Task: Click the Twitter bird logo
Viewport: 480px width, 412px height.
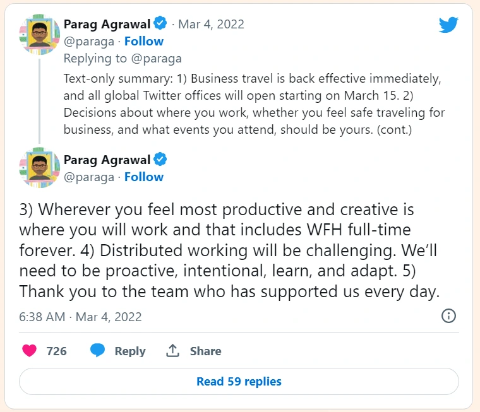Action: (448, 25)
